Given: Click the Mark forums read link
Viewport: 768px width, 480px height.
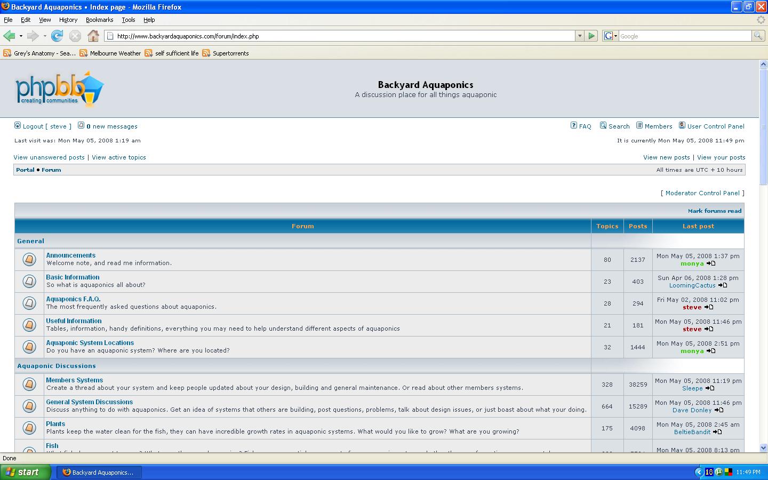Looking at the screenshot, I should point(714,211).
